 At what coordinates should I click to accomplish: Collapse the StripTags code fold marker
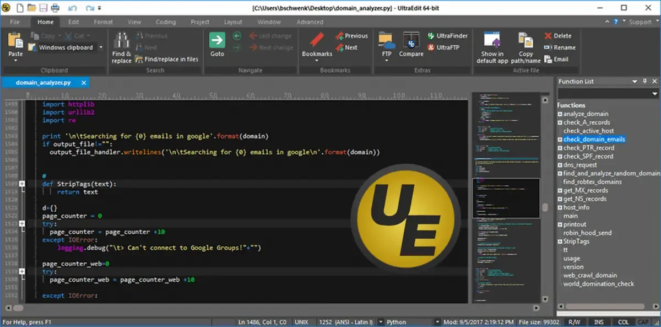point(22,184)
